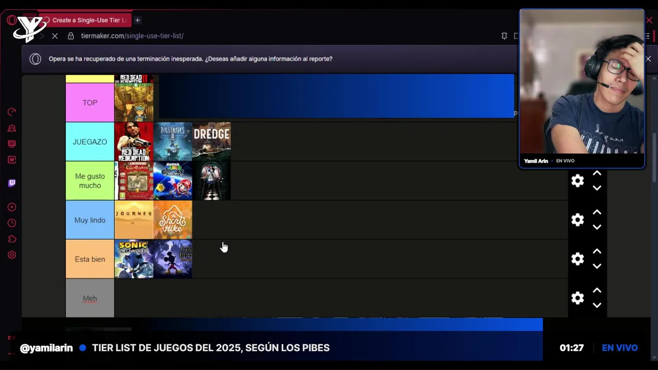The height and width of the screenshot is (370, 658).
Task: Select the Dredge game thumbnail
Action: pos(211,142)
